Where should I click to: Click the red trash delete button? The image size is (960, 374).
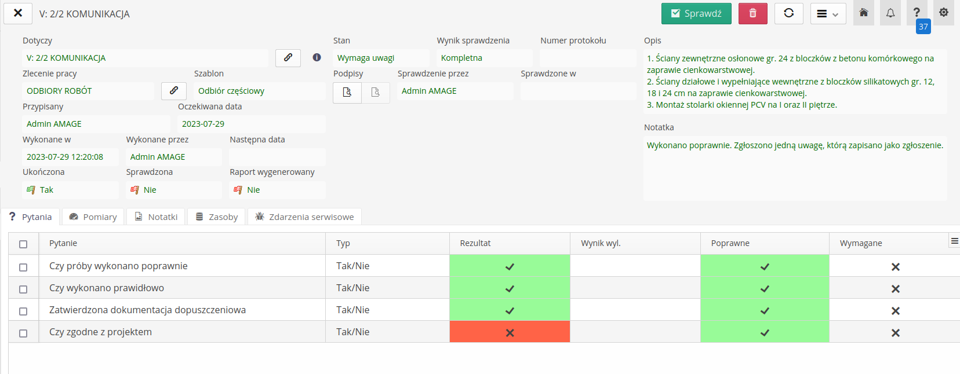(752, 13)
